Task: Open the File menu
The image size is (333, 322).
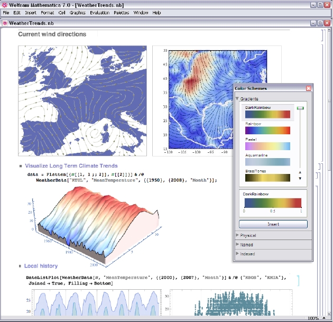Action: (6, 13)
